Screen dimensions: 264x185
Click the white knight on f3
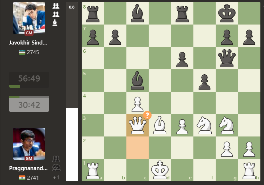pos(204,125)
